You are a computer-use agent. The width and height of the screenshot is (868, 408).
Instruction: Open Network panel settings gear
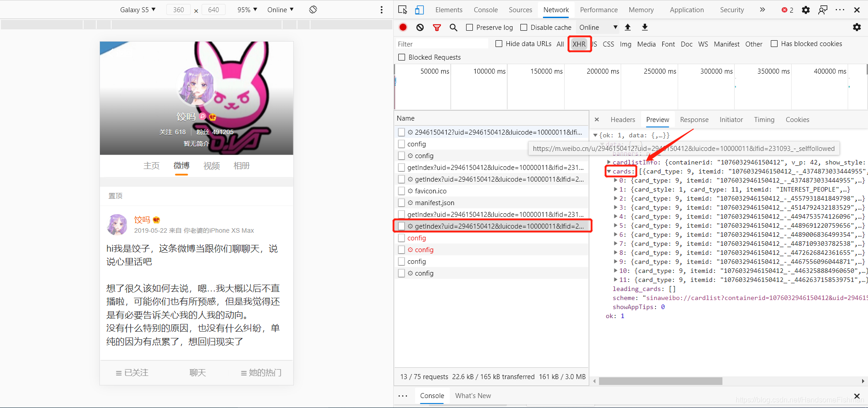tap(857, 27)
